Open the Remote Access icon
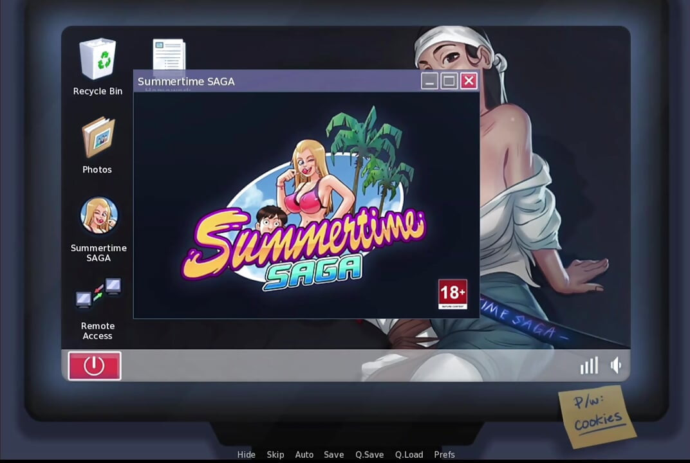The width and height of the screenshot is (690, 463). click(x=98, y=293)
